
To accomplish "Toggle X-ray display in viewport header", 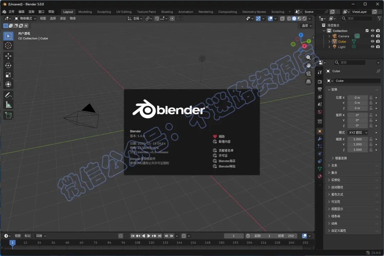I will tap(282, 18).
